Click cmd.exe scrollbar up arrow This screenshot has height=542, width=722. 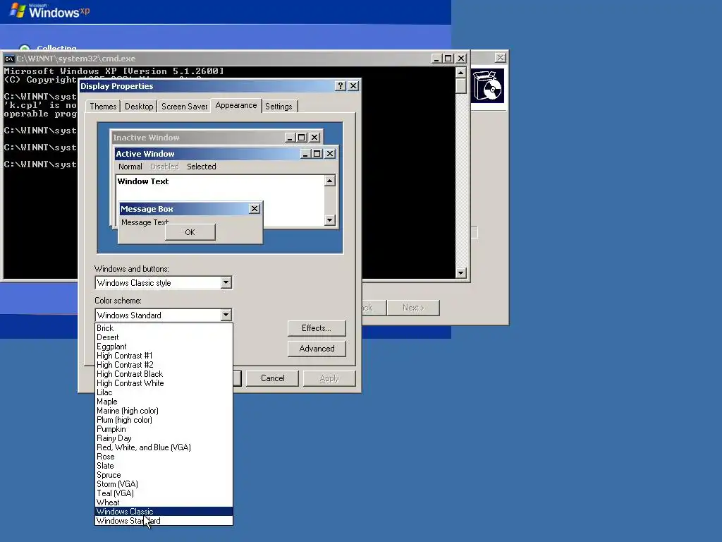tap(460, 73)
